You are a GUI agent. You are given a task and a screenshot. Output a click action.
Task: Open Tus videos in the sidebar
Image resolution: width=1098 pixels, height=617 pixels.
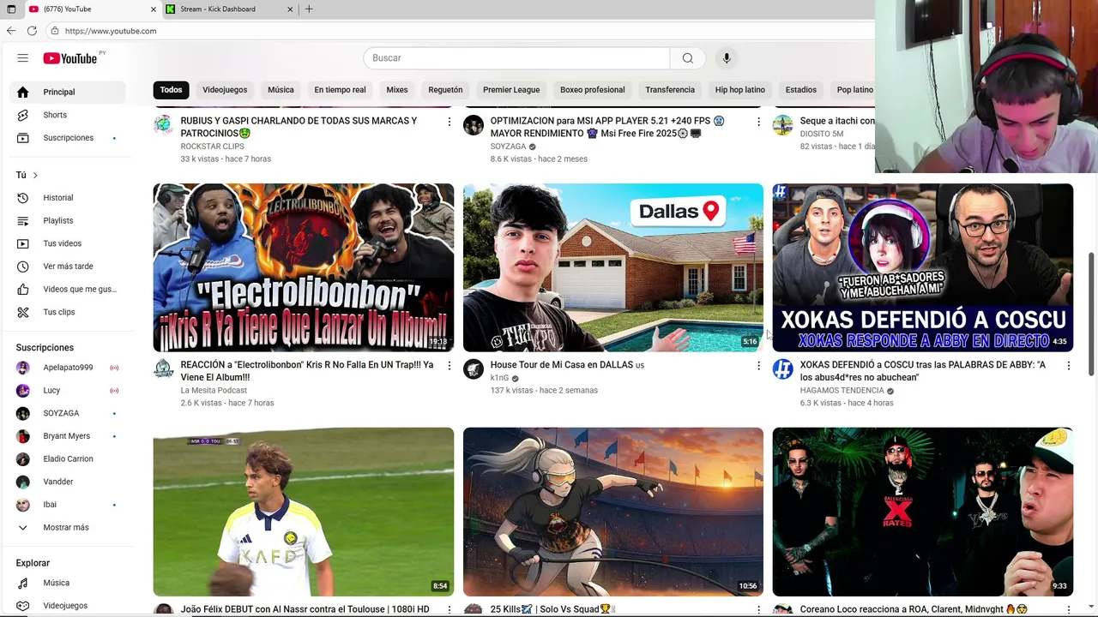click(x=67, y=243)
